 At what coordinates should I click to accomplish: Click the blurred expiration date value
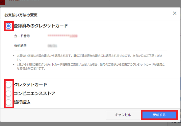[x=52, y=46]
